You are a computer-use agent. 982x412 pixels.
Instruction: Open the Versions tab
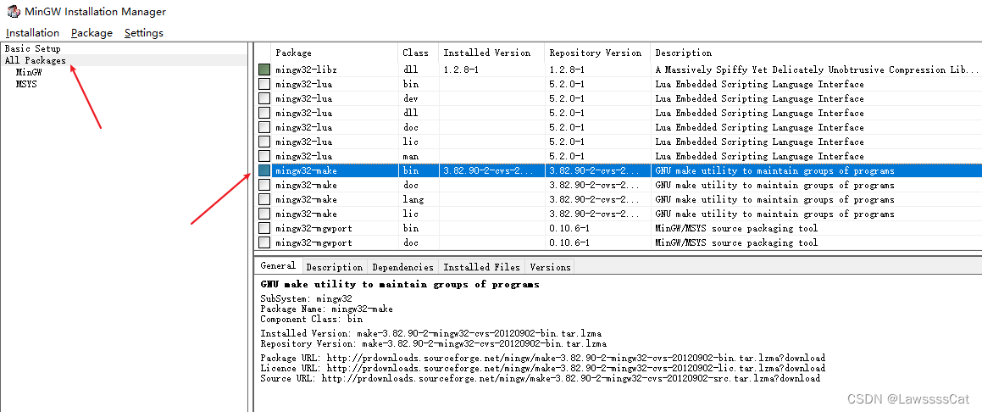550,267
